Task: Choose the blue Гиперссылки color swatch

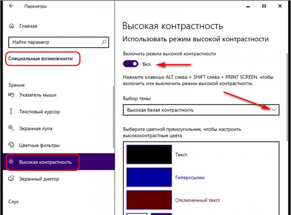Action: click(149, 178)
